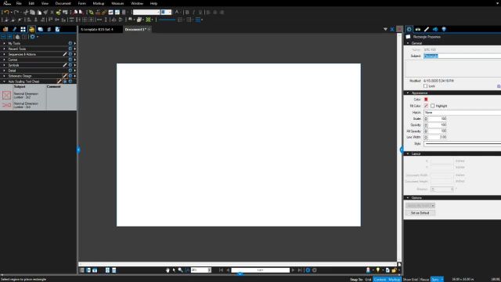Toggle Snap To Markup
The width and height of the screenshot is (501, 282).
(394, 280)
